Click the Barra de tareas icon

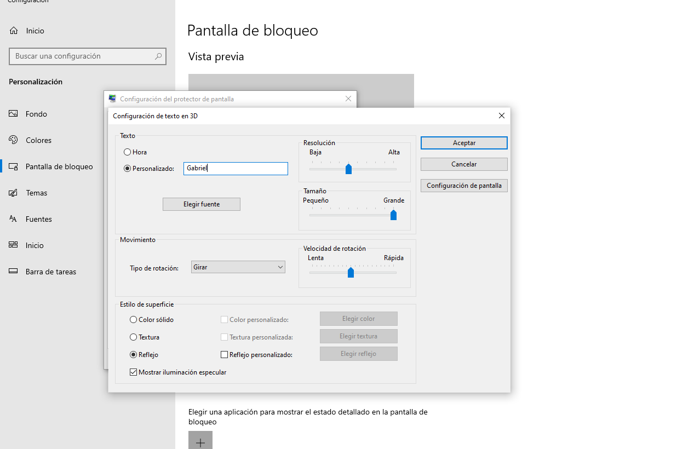pos(14,272)
